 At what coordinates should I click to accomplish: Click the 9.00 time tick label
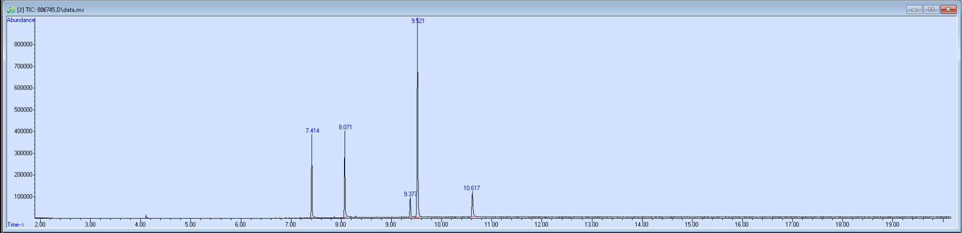[391, 224]
